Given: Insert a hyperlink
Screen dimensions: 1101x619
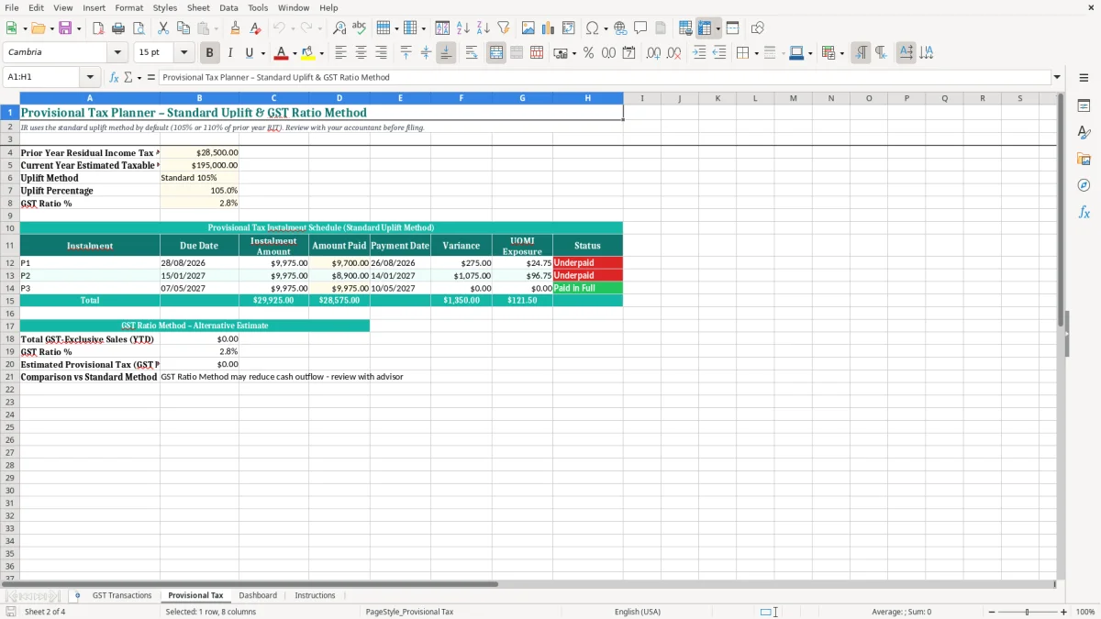Looking at the screenshot, I should pyautogui.click(x=620, y=28).
